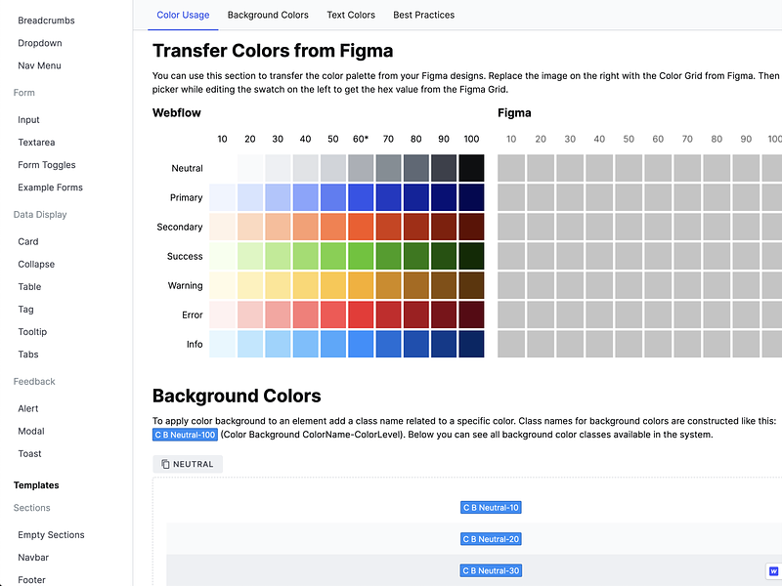782x586 pixels.
Task: Go to Textarea in sidebar
Action: point(36,142)
